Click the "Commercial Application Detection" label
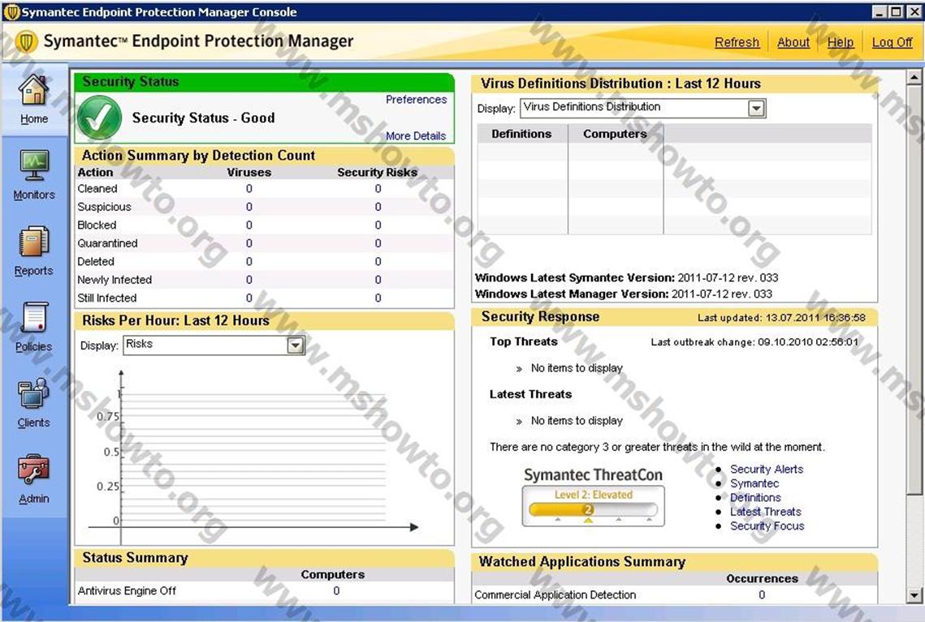The height and width of the screenshot is (622, 925). (555, 595)
